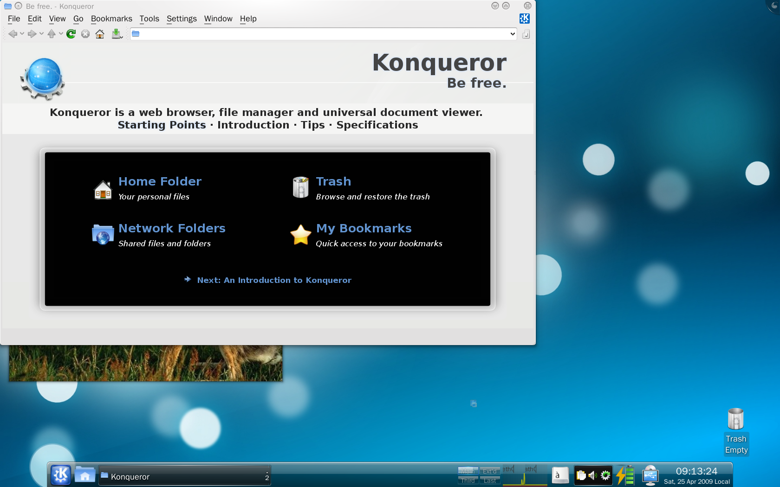The height and width of the screenshot is (487, 780).
Task: Open the Bookmarks menu
Action: (111, 19)
